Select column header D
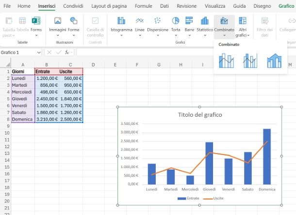Image resolution: width=296 pixels, height=215 pixels. pos(93,65)
